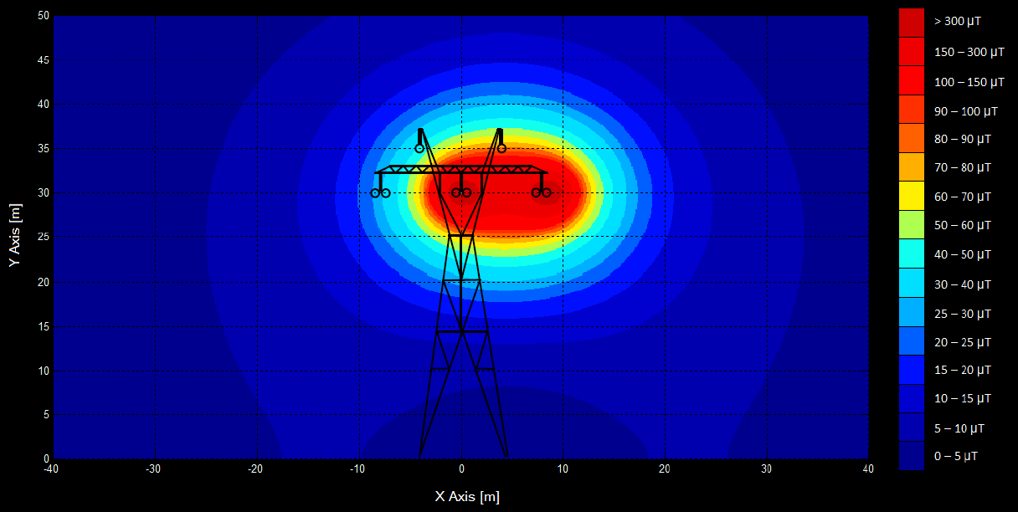1018x512 pixels.
Task: Click the bottom "0 – 5 µT" swatch
Action: point(912,456)
